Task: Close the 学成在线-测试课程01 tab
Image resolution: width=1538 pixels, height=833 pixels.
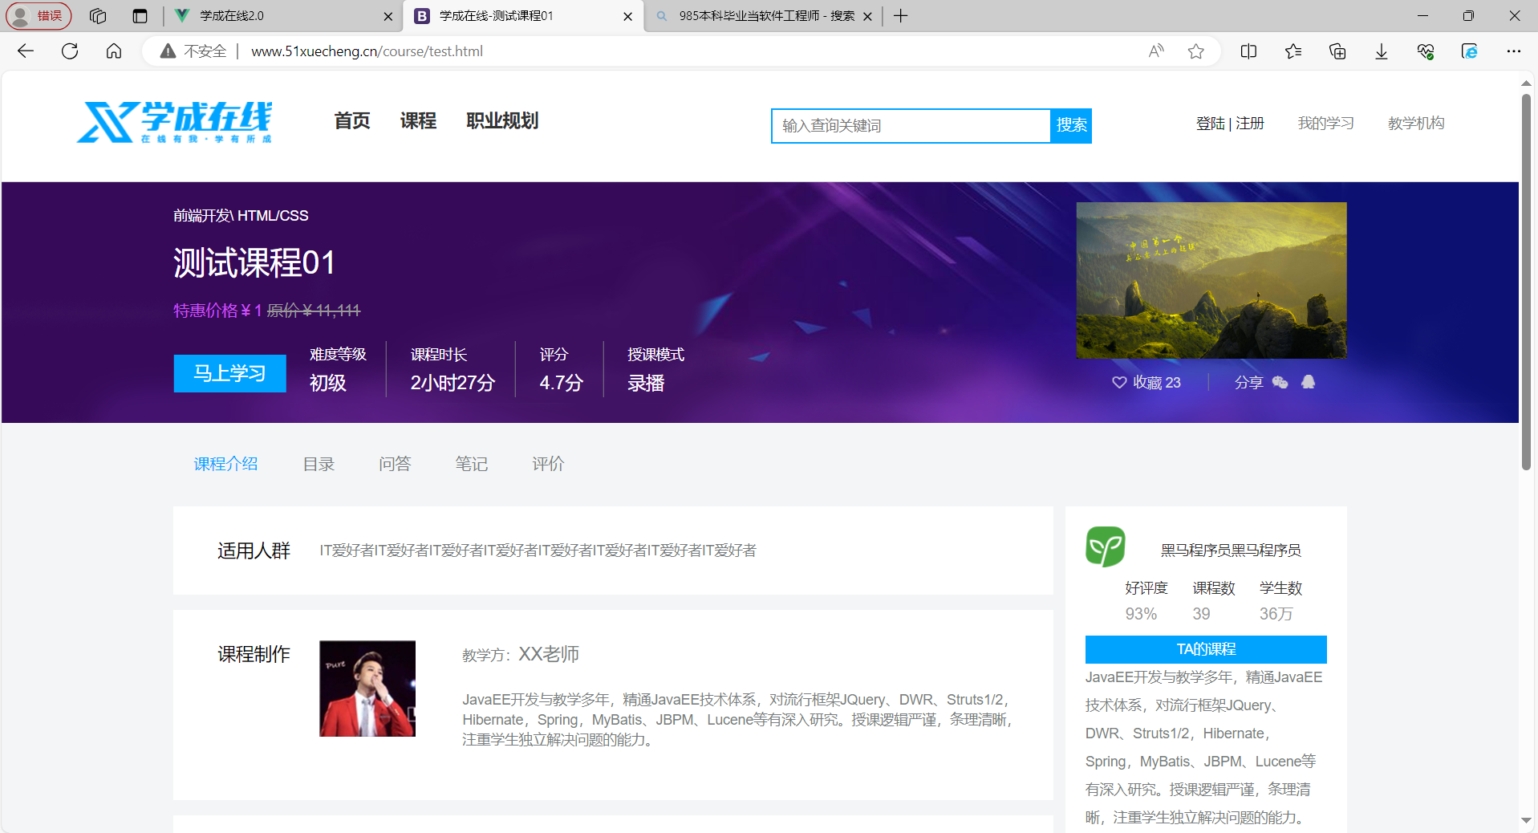Action: pos(627,16)
